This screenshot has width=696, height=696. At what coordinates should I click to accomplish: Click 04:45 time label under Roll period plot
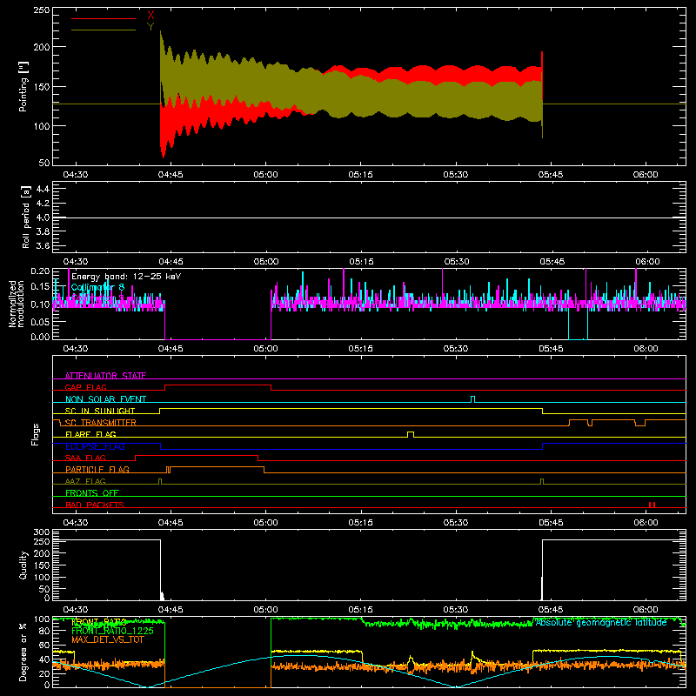click(x=171, y=262)
